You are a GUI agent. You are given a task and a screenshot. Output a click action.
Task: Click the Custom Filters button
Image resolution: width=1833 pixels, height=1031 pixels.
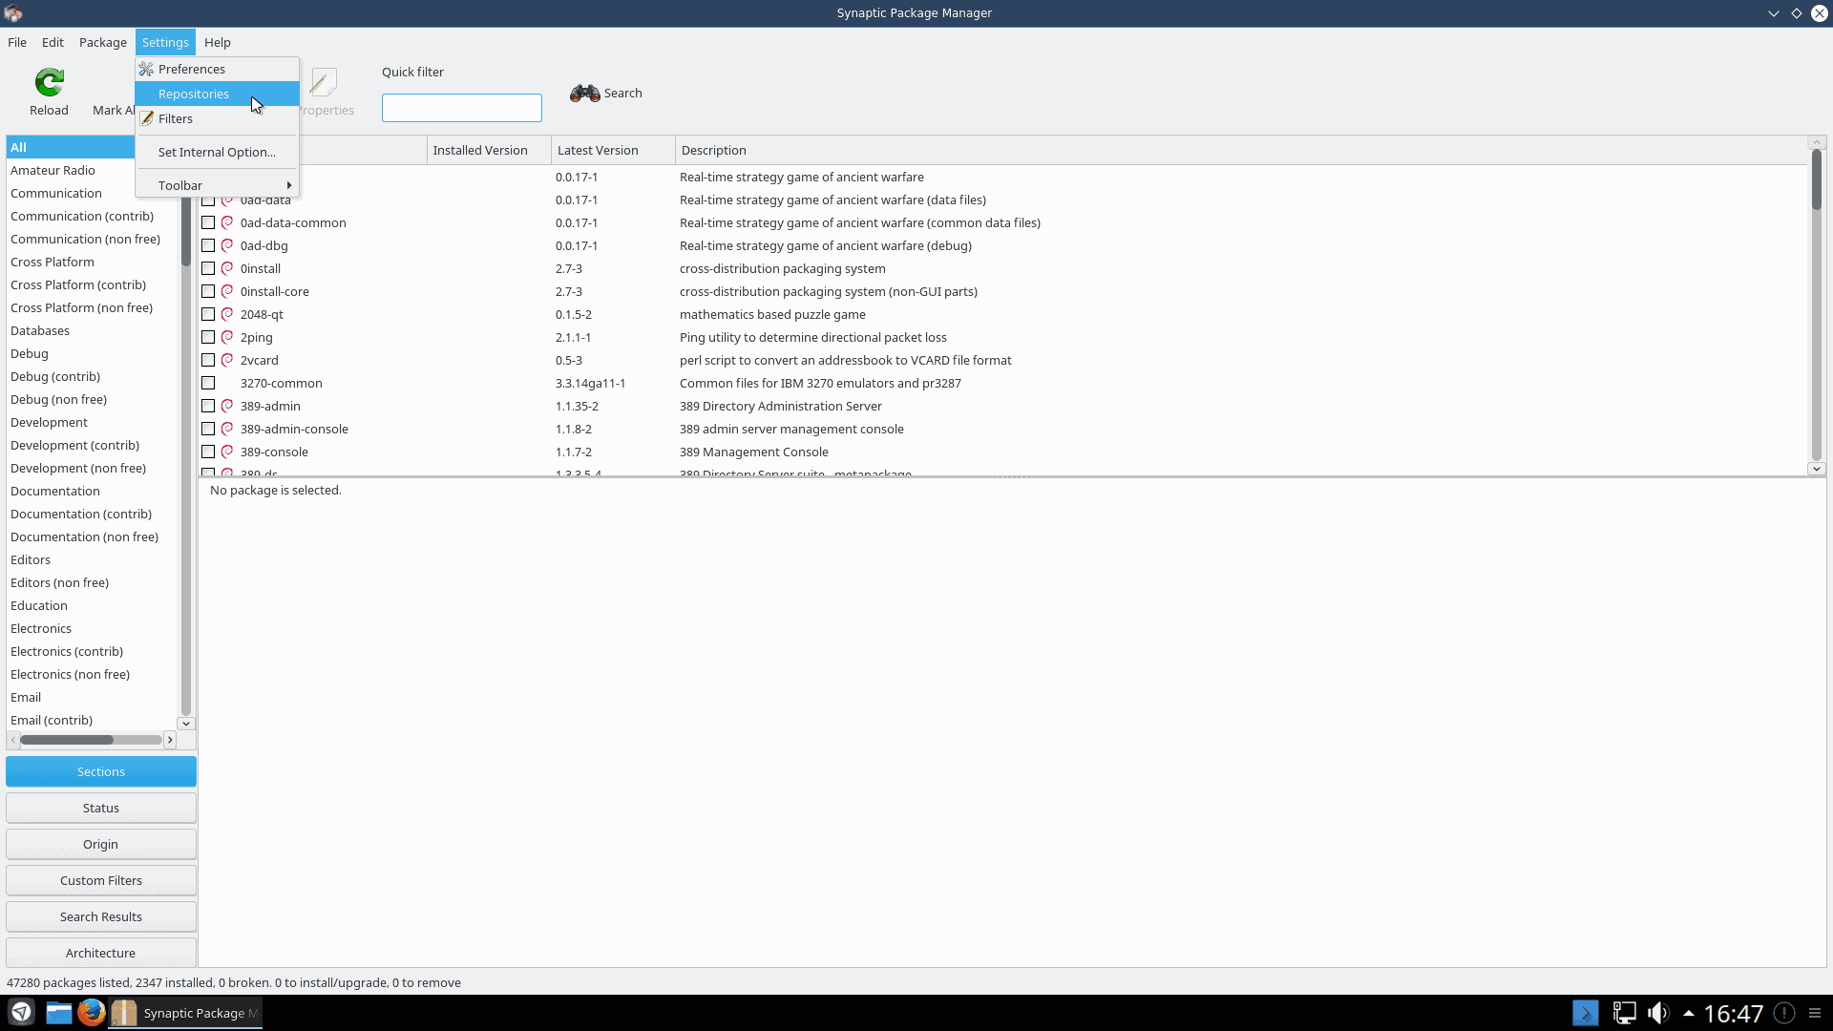click(101, 880)
